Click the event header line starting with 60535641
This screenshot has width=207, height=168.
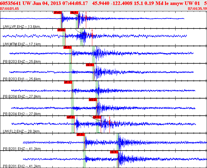coord(104,3)
